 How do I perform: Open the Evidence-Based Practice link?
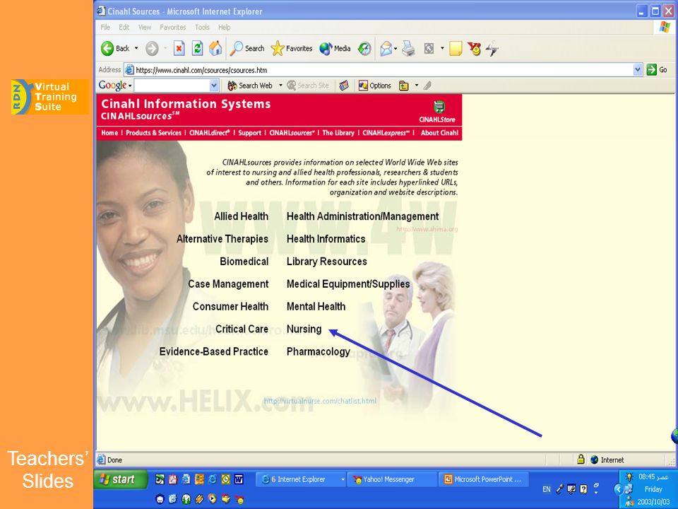213,351
